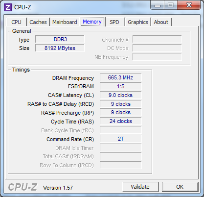The height and width of the screenshot is (197, 204).
Task: Show the About tab
Action: [161, 22]
